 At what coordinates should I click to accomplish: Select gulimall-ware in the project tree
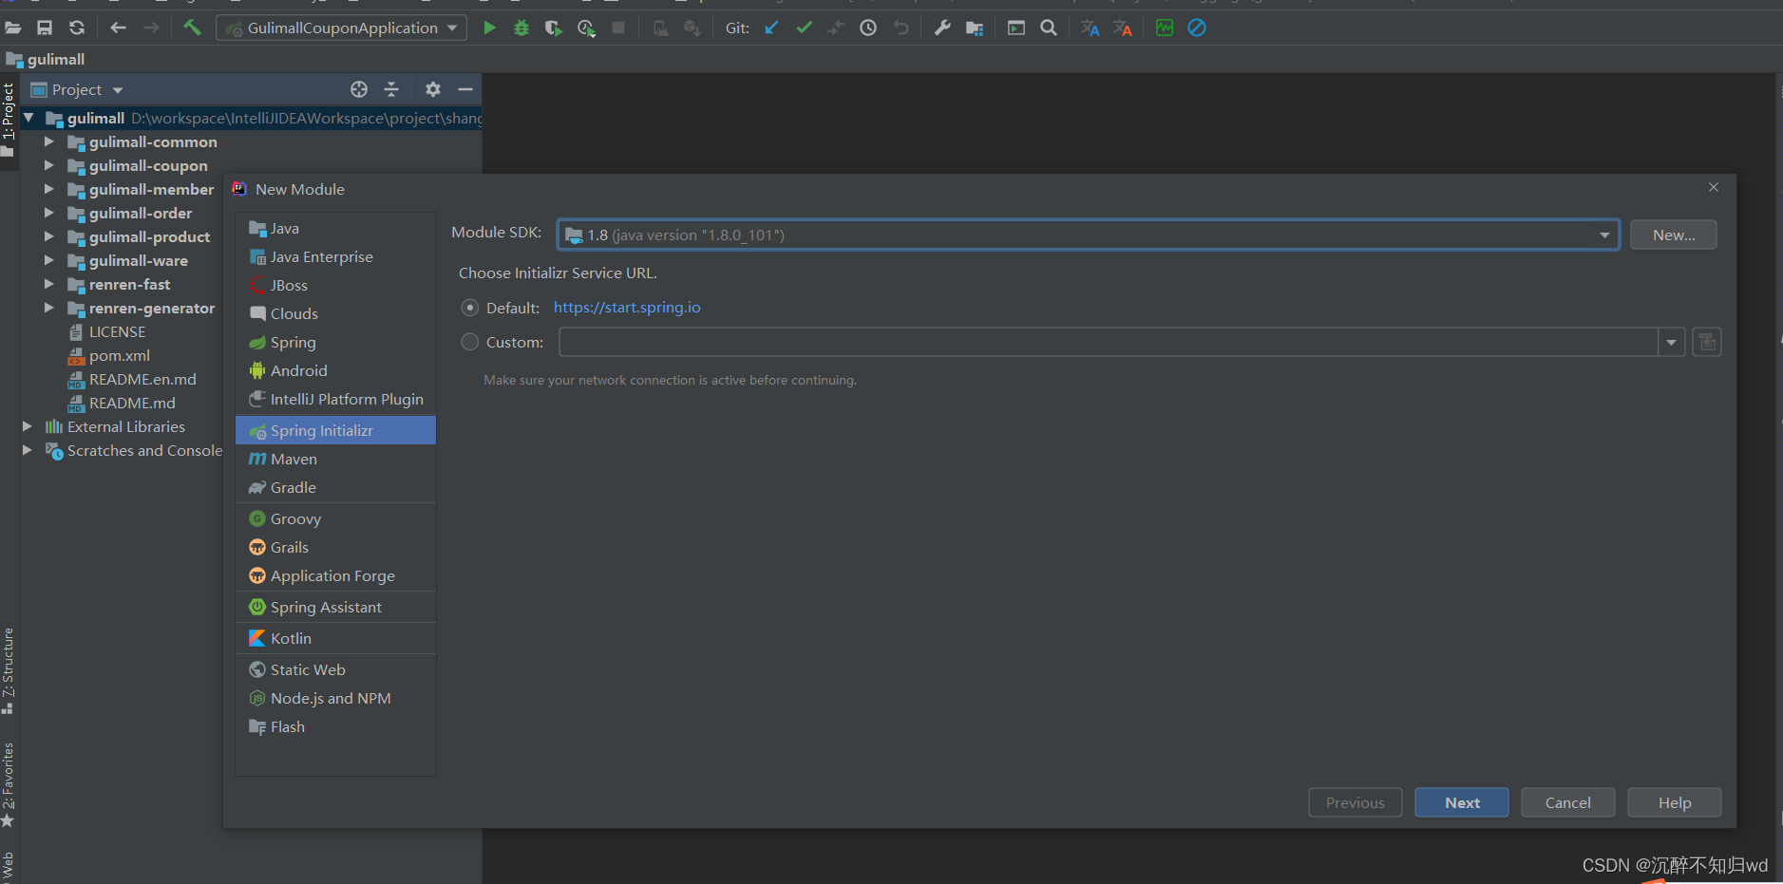click(138, 260)
